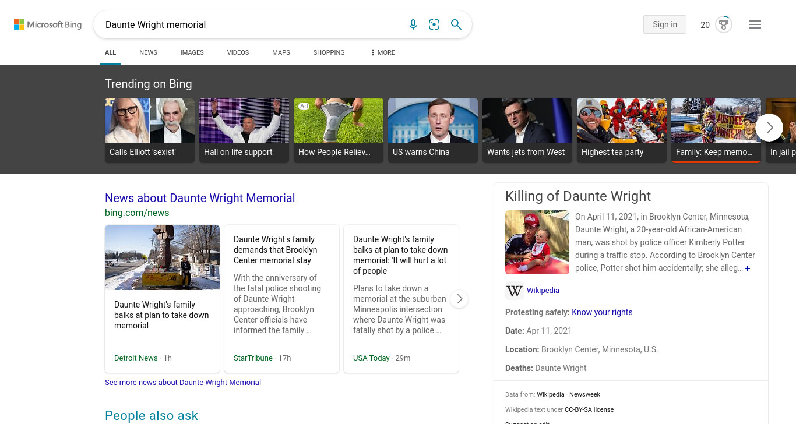The height and width of the screenshot is (424, 796).
Task: Click StarTribune source label
Action: (253, 358)
